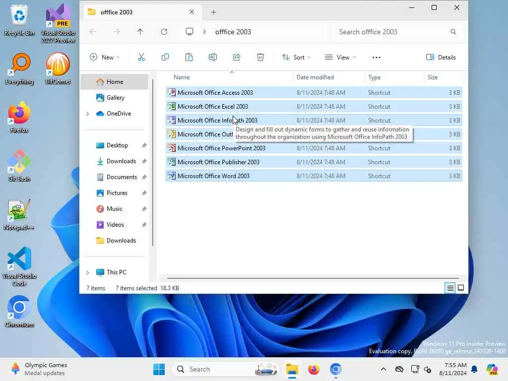508x381 pixels.
Task: Click the Cut scissors icon in toolbar
Action: 141,58
